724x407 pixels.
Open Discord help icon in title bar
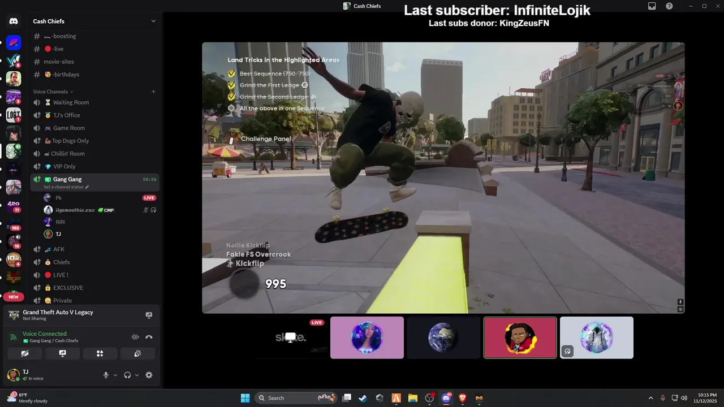tap(670, 6)
